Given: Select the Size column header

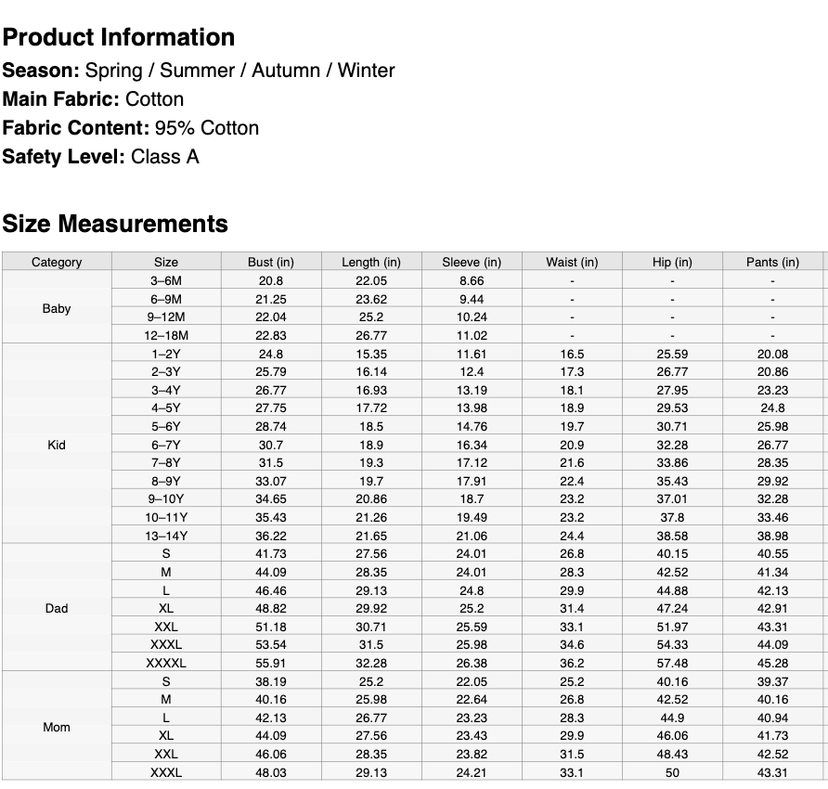Looking at the screenshot, I should click(x=166, y=262).
